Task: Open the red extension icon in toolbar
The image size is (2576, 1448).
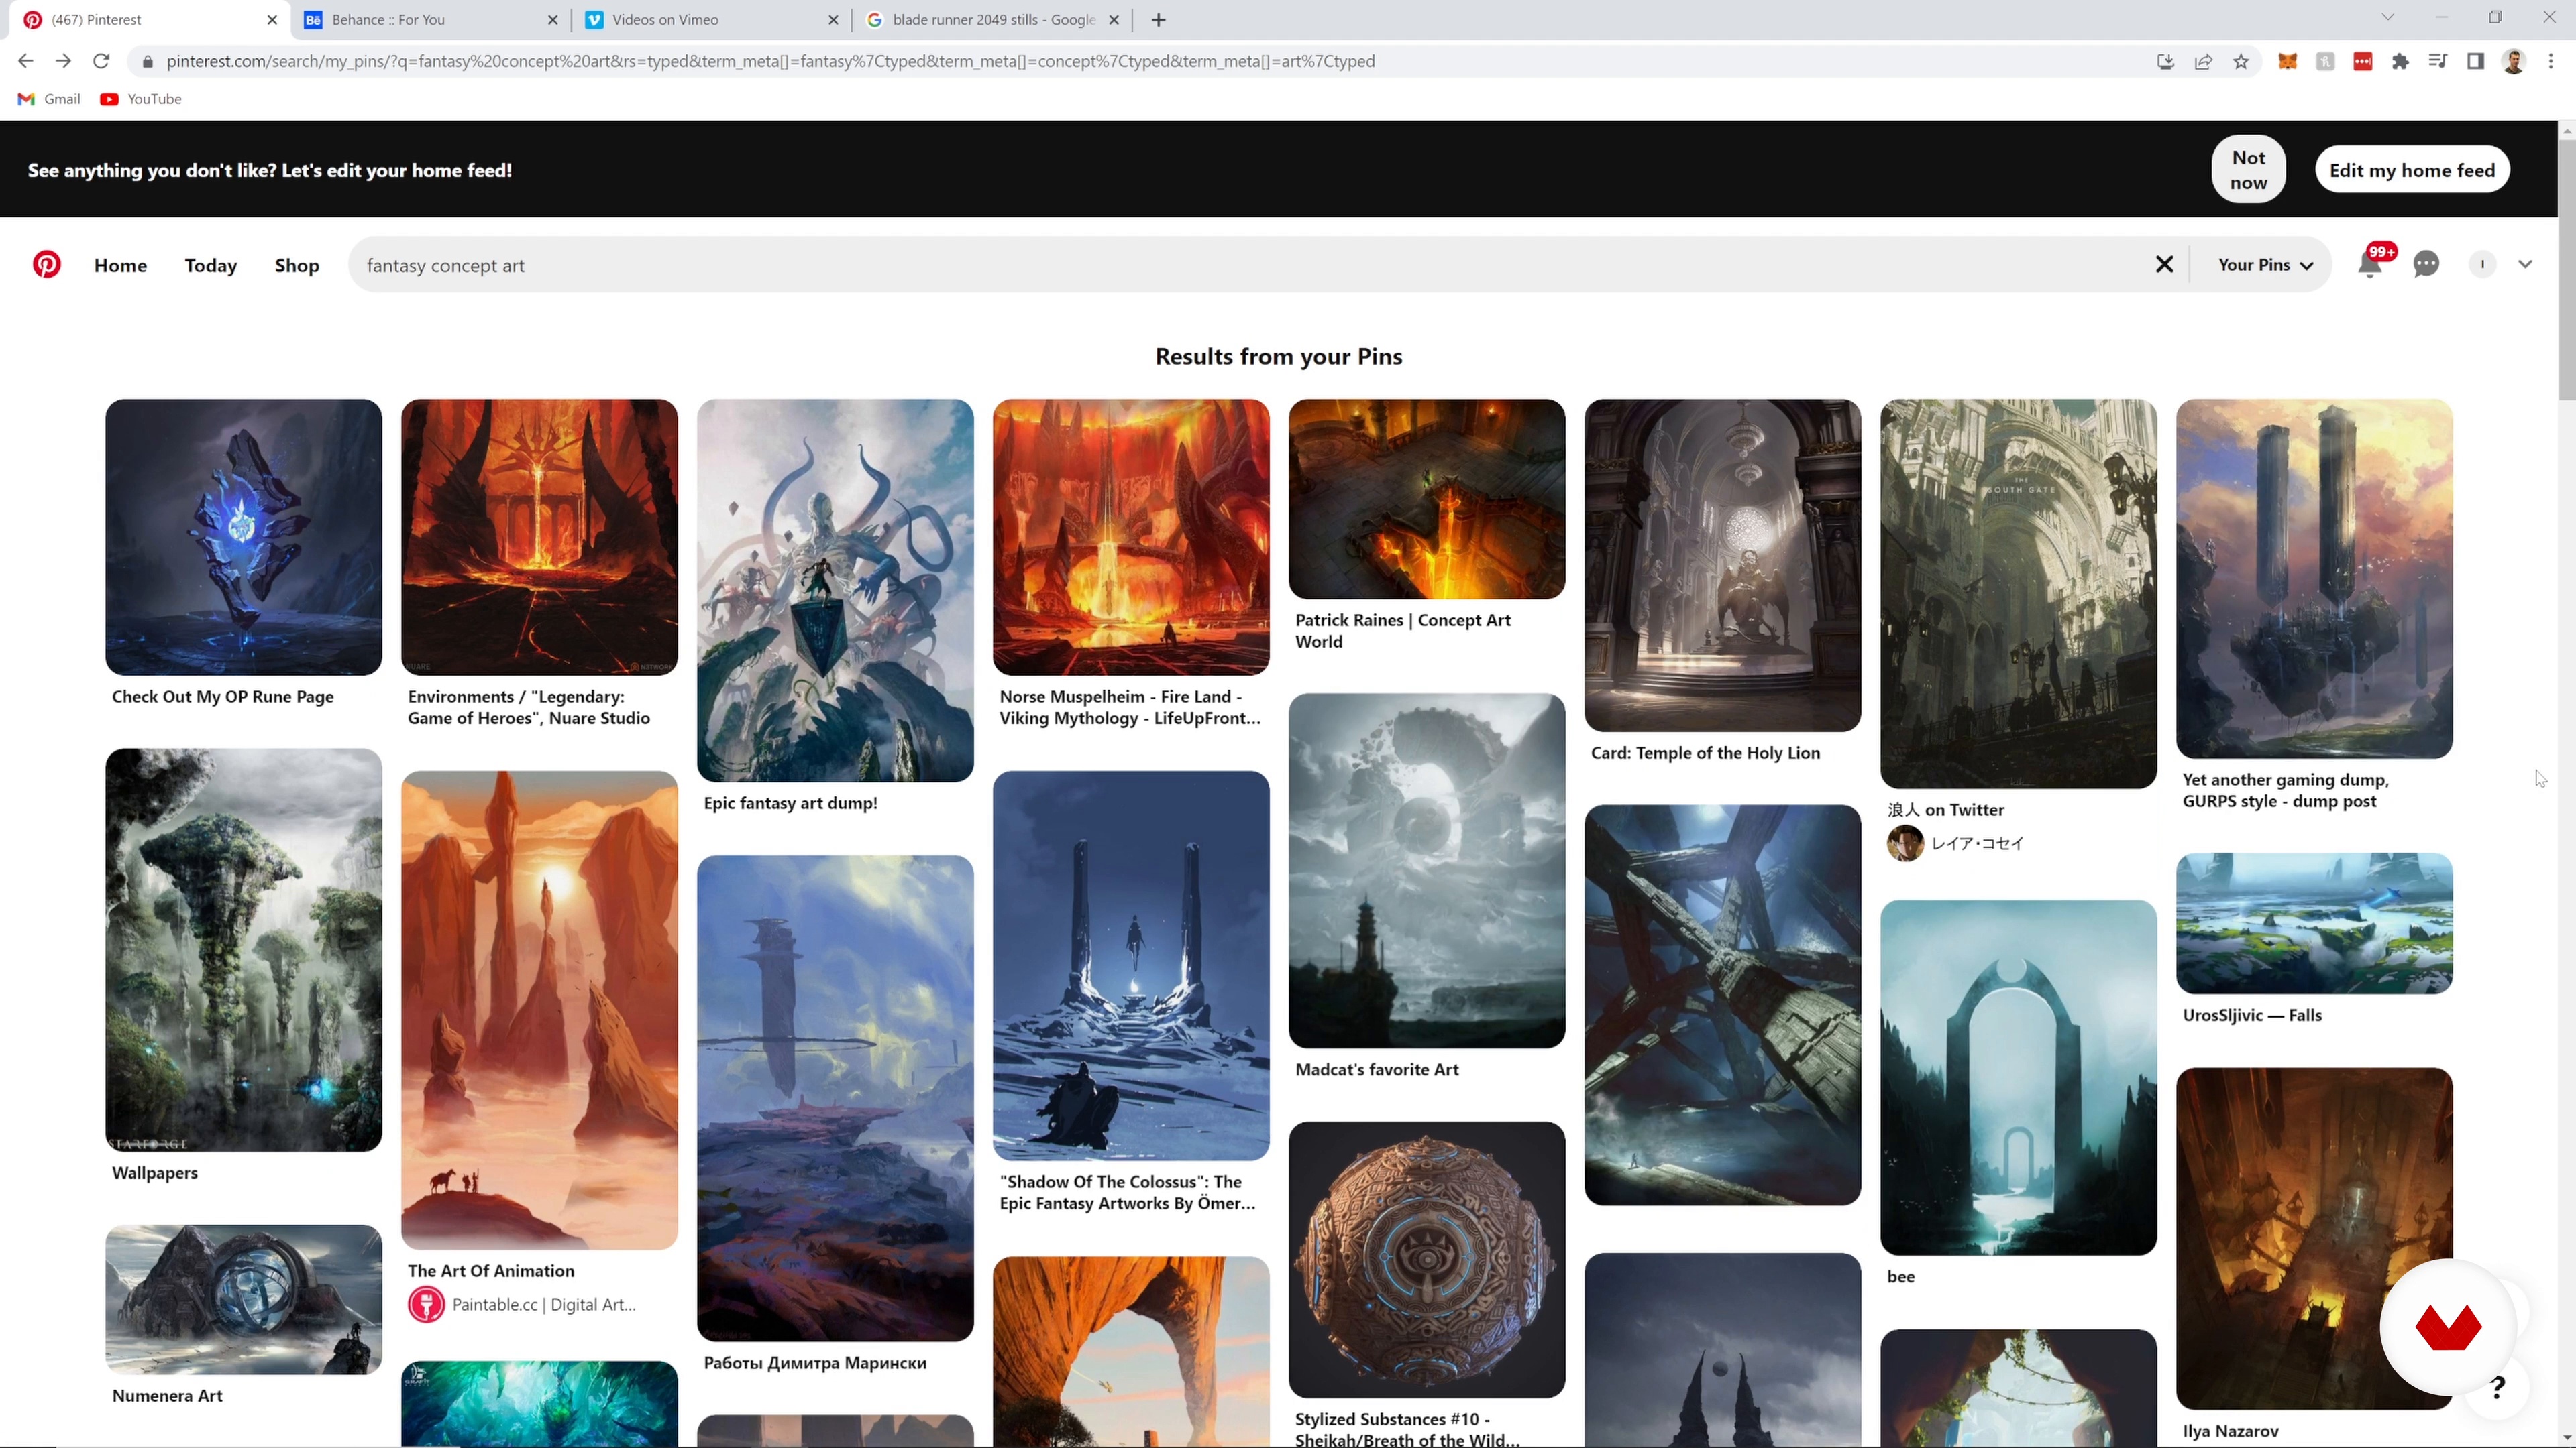Action: pyautogui.click(x=2362, y=61)
